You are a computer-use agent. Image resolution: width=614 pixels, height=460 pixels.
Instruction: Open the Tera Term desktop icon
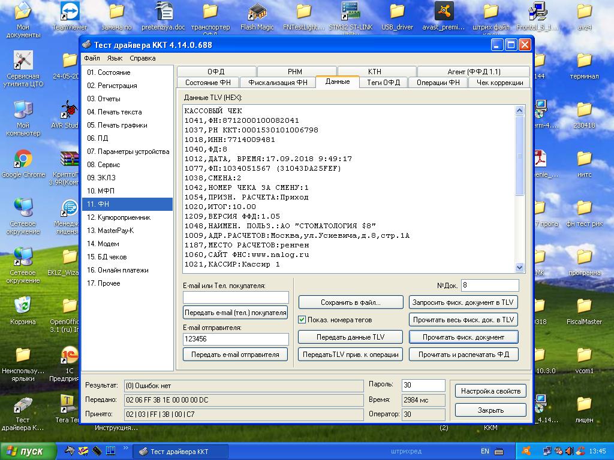pos(70,404)
